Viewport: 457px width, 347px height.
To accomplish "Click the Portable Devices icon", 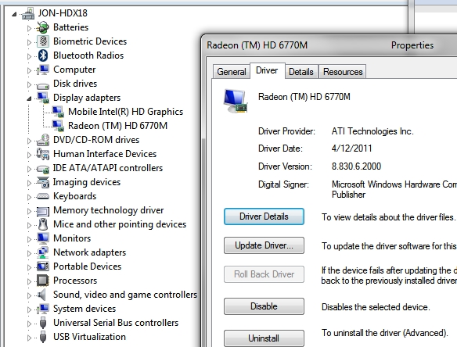I will pyautogui.click(x=43, y=266).
